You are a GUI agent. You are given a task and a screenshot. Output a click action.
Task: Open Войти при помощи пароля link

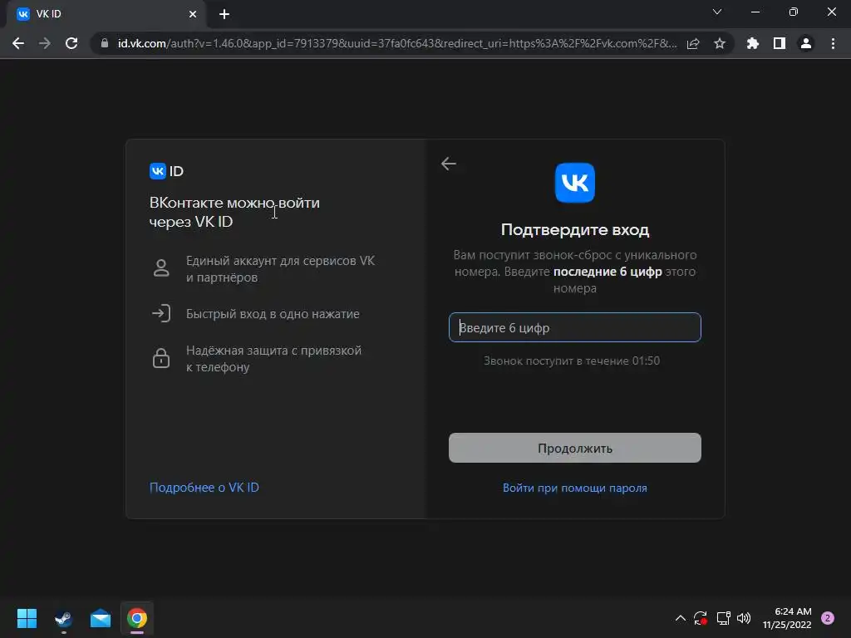coord(575,488)
